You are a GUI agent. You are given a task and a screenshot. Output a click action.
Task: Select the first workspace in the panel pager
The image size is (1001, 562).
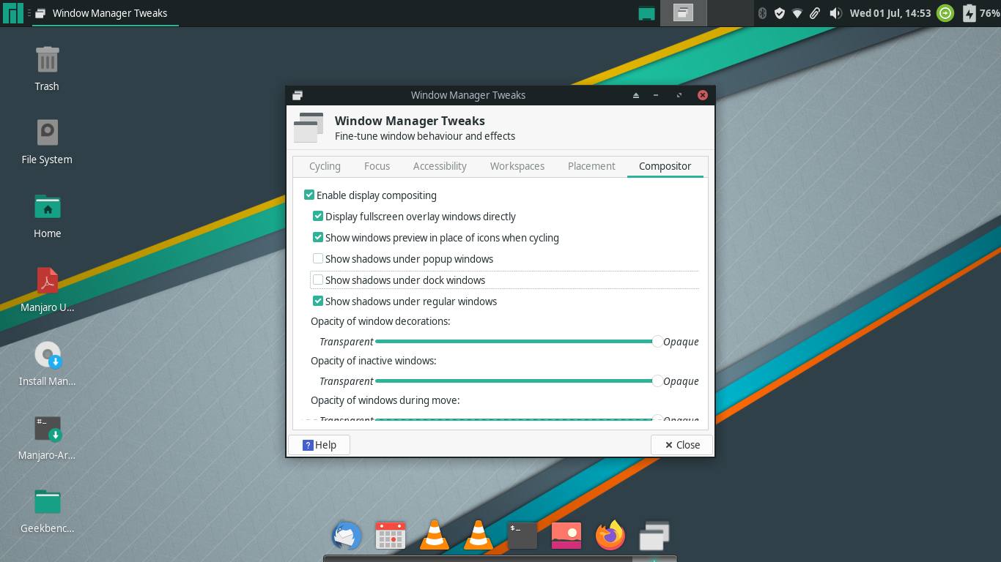click(x=684, y=13)
